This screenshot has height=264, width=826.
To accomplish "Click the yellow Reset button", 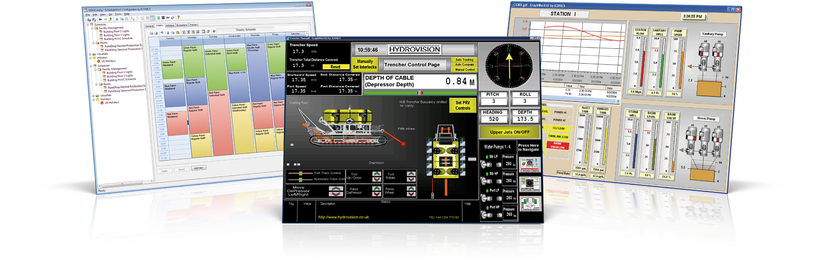I will (336, 67).
